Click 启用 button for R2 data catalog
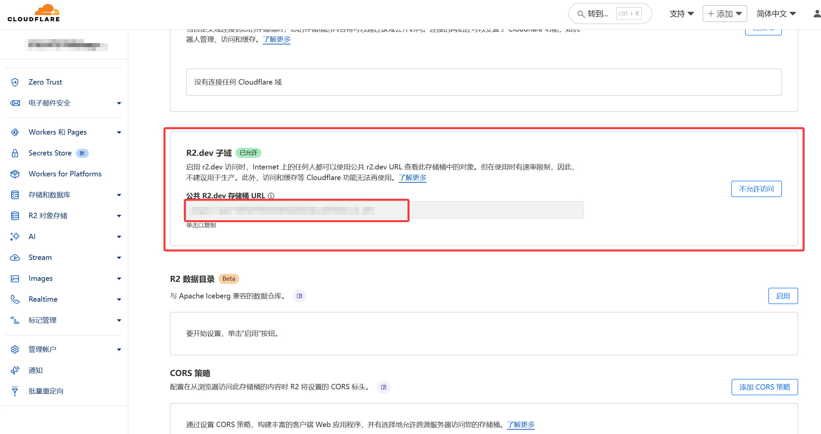 (x=783, y=296)
